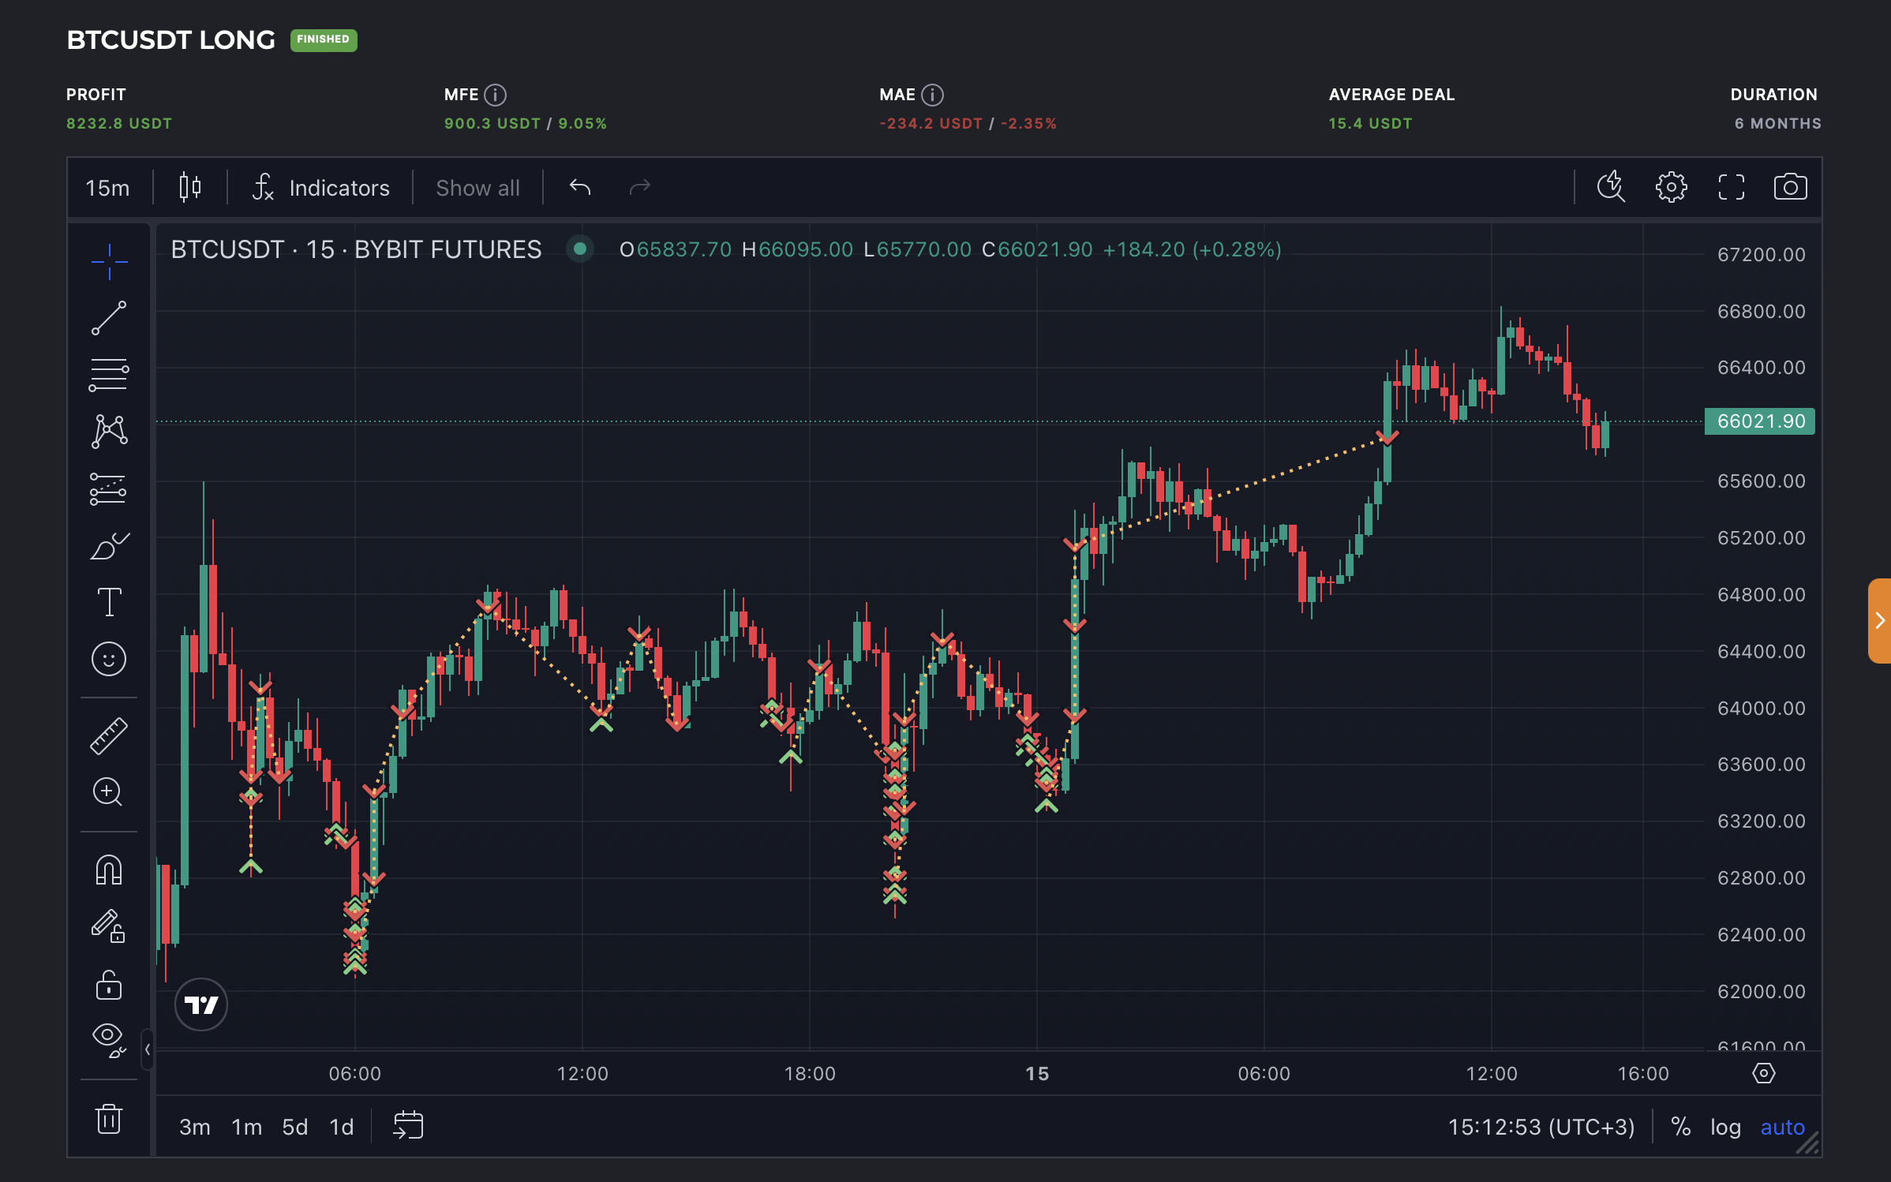Image resolution: width=1891 pixels, height=1182 pixels.
Task: Collapse the drawing toolbar with side arrow
Action: coord(147,1049)
